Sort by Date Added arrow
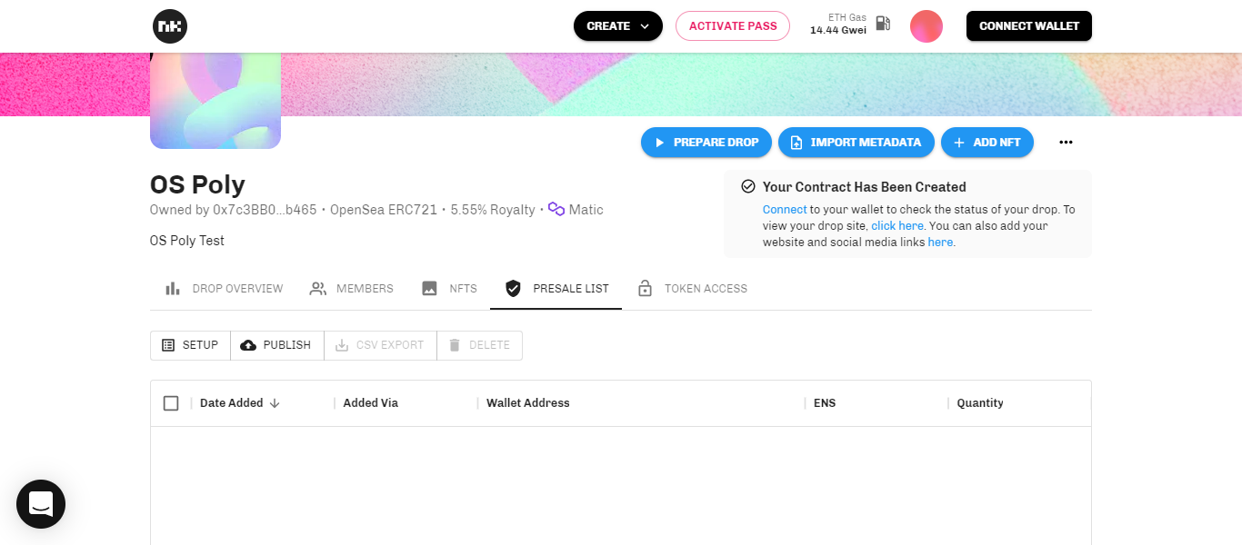 pyautogui.click(x=275, y=403)
